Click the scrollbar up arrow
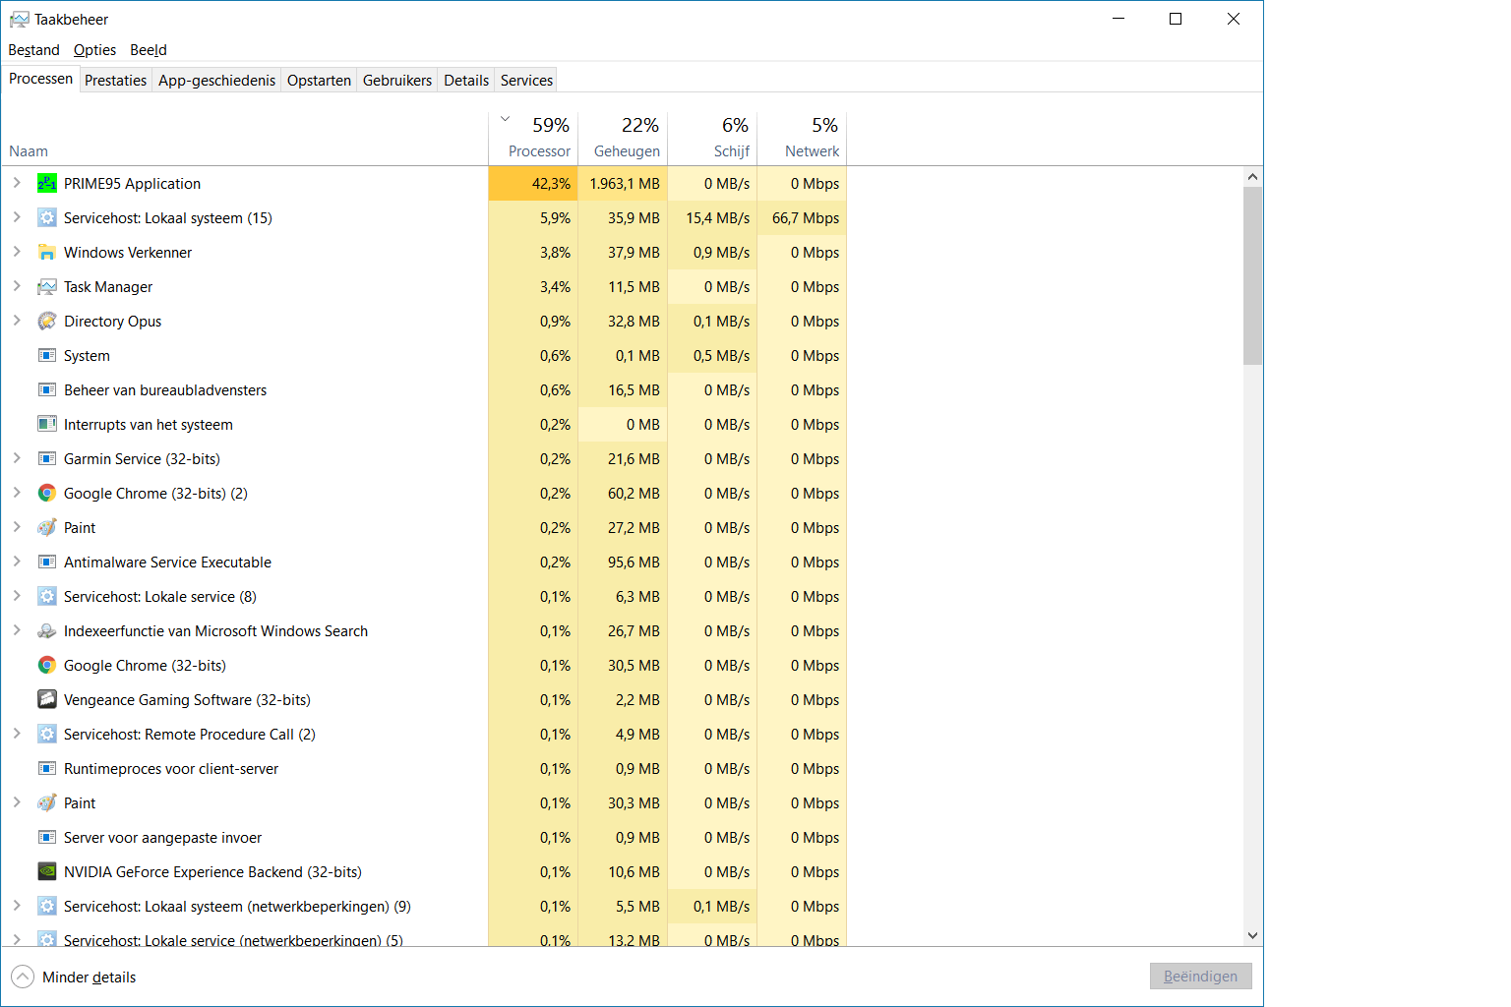This screenshot has width=1511, height=1007. pos(1252,177)
